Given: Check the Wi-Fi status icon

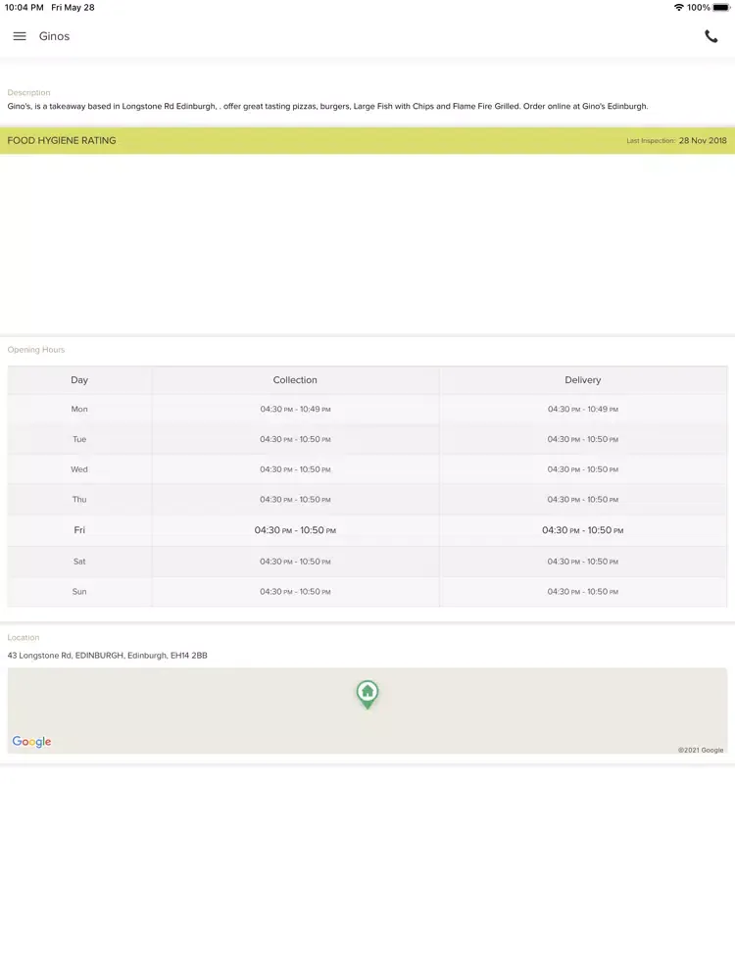Looking at the screenshot, I should [x=679, y=8].
